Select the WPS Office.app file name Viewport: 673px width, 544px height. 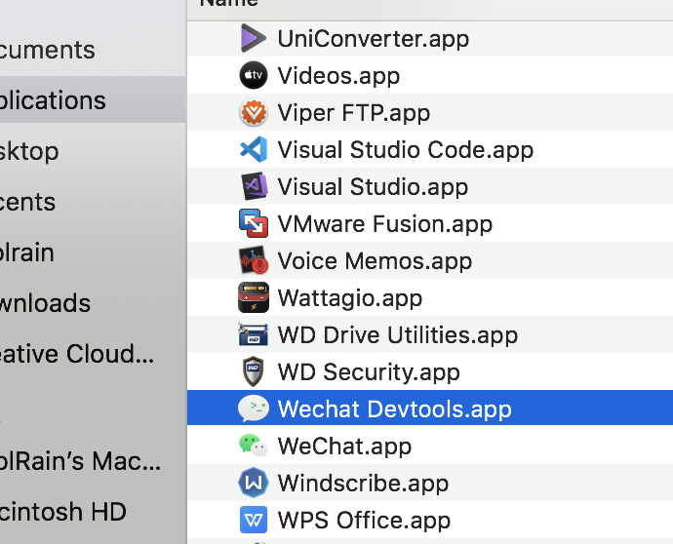click(364, 520)
